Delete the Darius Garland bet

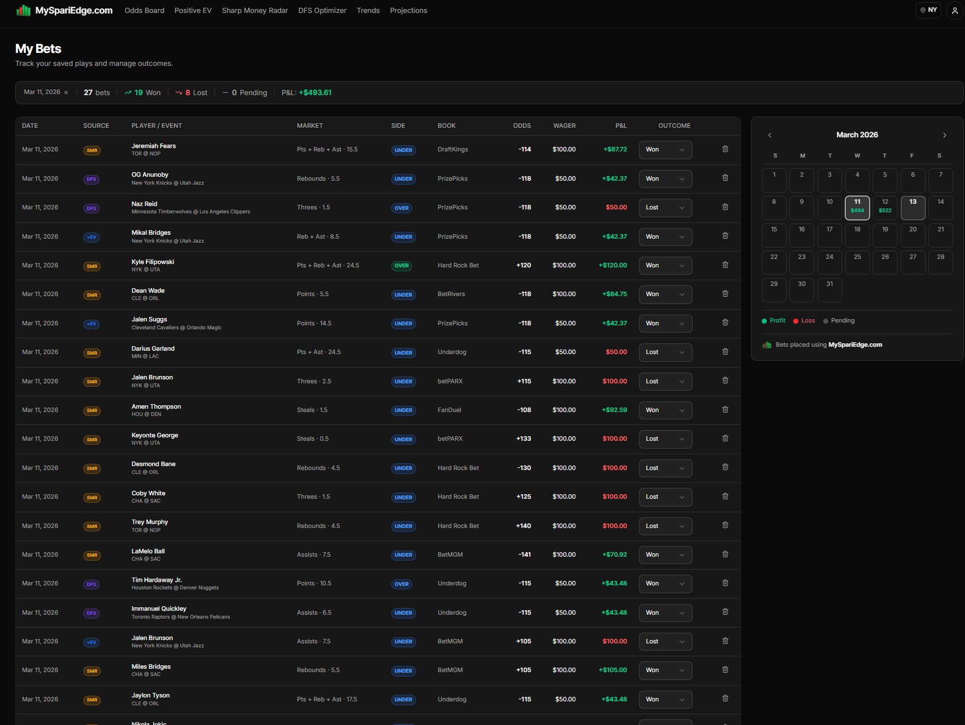pos(725,352)
